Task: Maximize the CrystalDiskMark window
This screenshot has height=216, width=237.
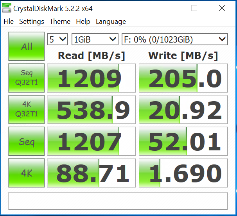Action: point(194,8)
